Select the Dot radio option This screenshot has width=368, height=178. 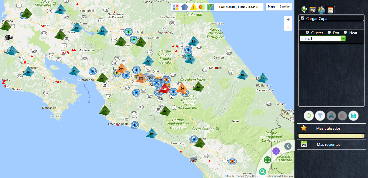point(329,33)
